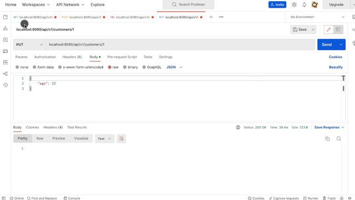The width and height of the screenshot is (355, 200).
Task: Click the Save button
Action: pos(300,29)
